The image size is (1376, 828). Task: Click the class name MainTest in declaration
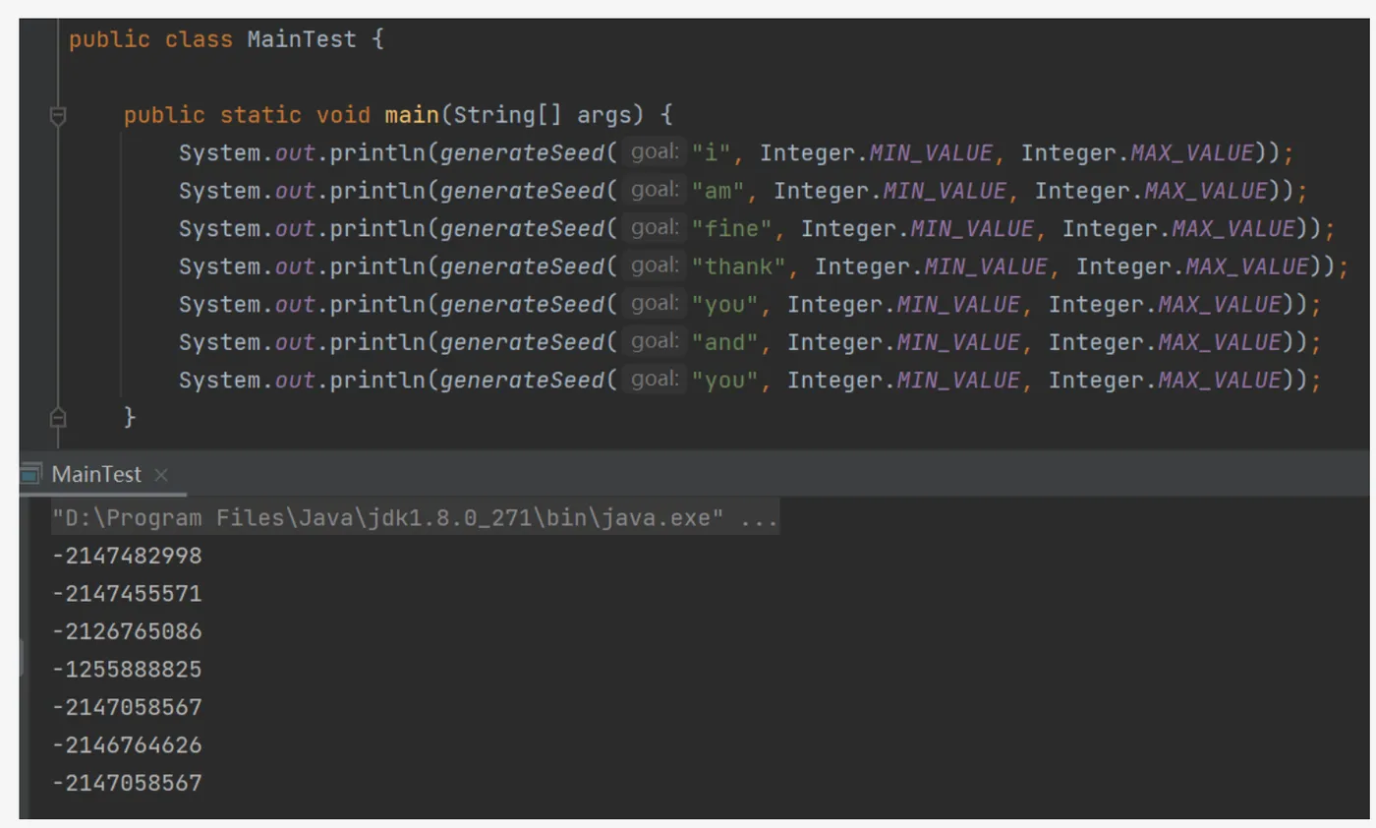(302, 40)
